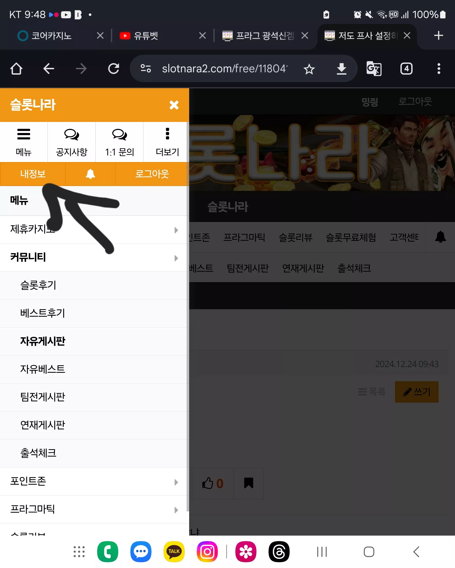Bookmark the post with the ribbon icon
The image size is (455, 568).
point(249,483)
